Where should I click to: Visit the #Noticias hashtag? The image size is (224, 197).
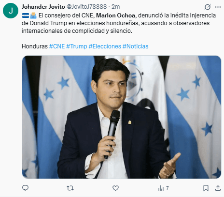(x=135, y=46)
